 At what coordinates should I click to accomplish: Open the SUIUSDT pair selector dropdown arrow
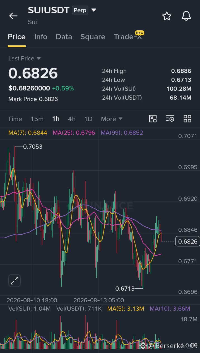94,10
